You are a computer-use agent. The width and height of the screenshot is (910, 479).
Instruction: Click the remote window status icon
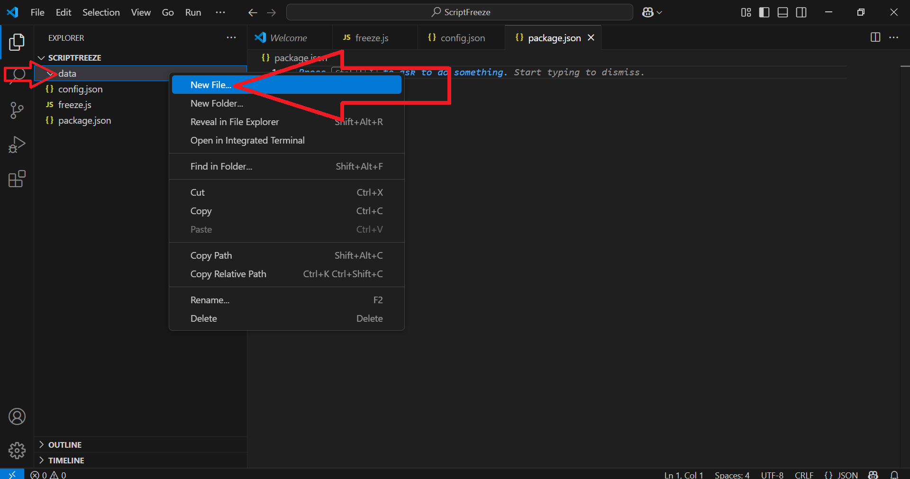[x=12, y=474]
